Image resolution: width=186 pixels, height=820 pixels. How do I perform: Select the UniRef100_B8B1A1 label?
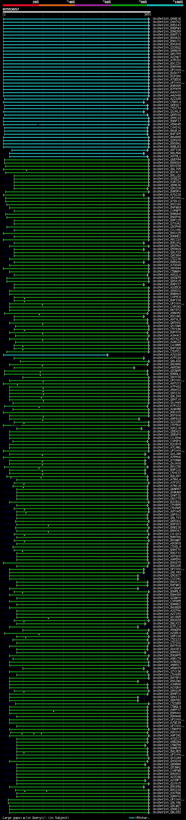[x=167, y=262]
